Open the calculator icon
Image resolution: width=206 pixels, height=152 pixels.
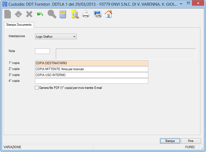coord(63,14)
